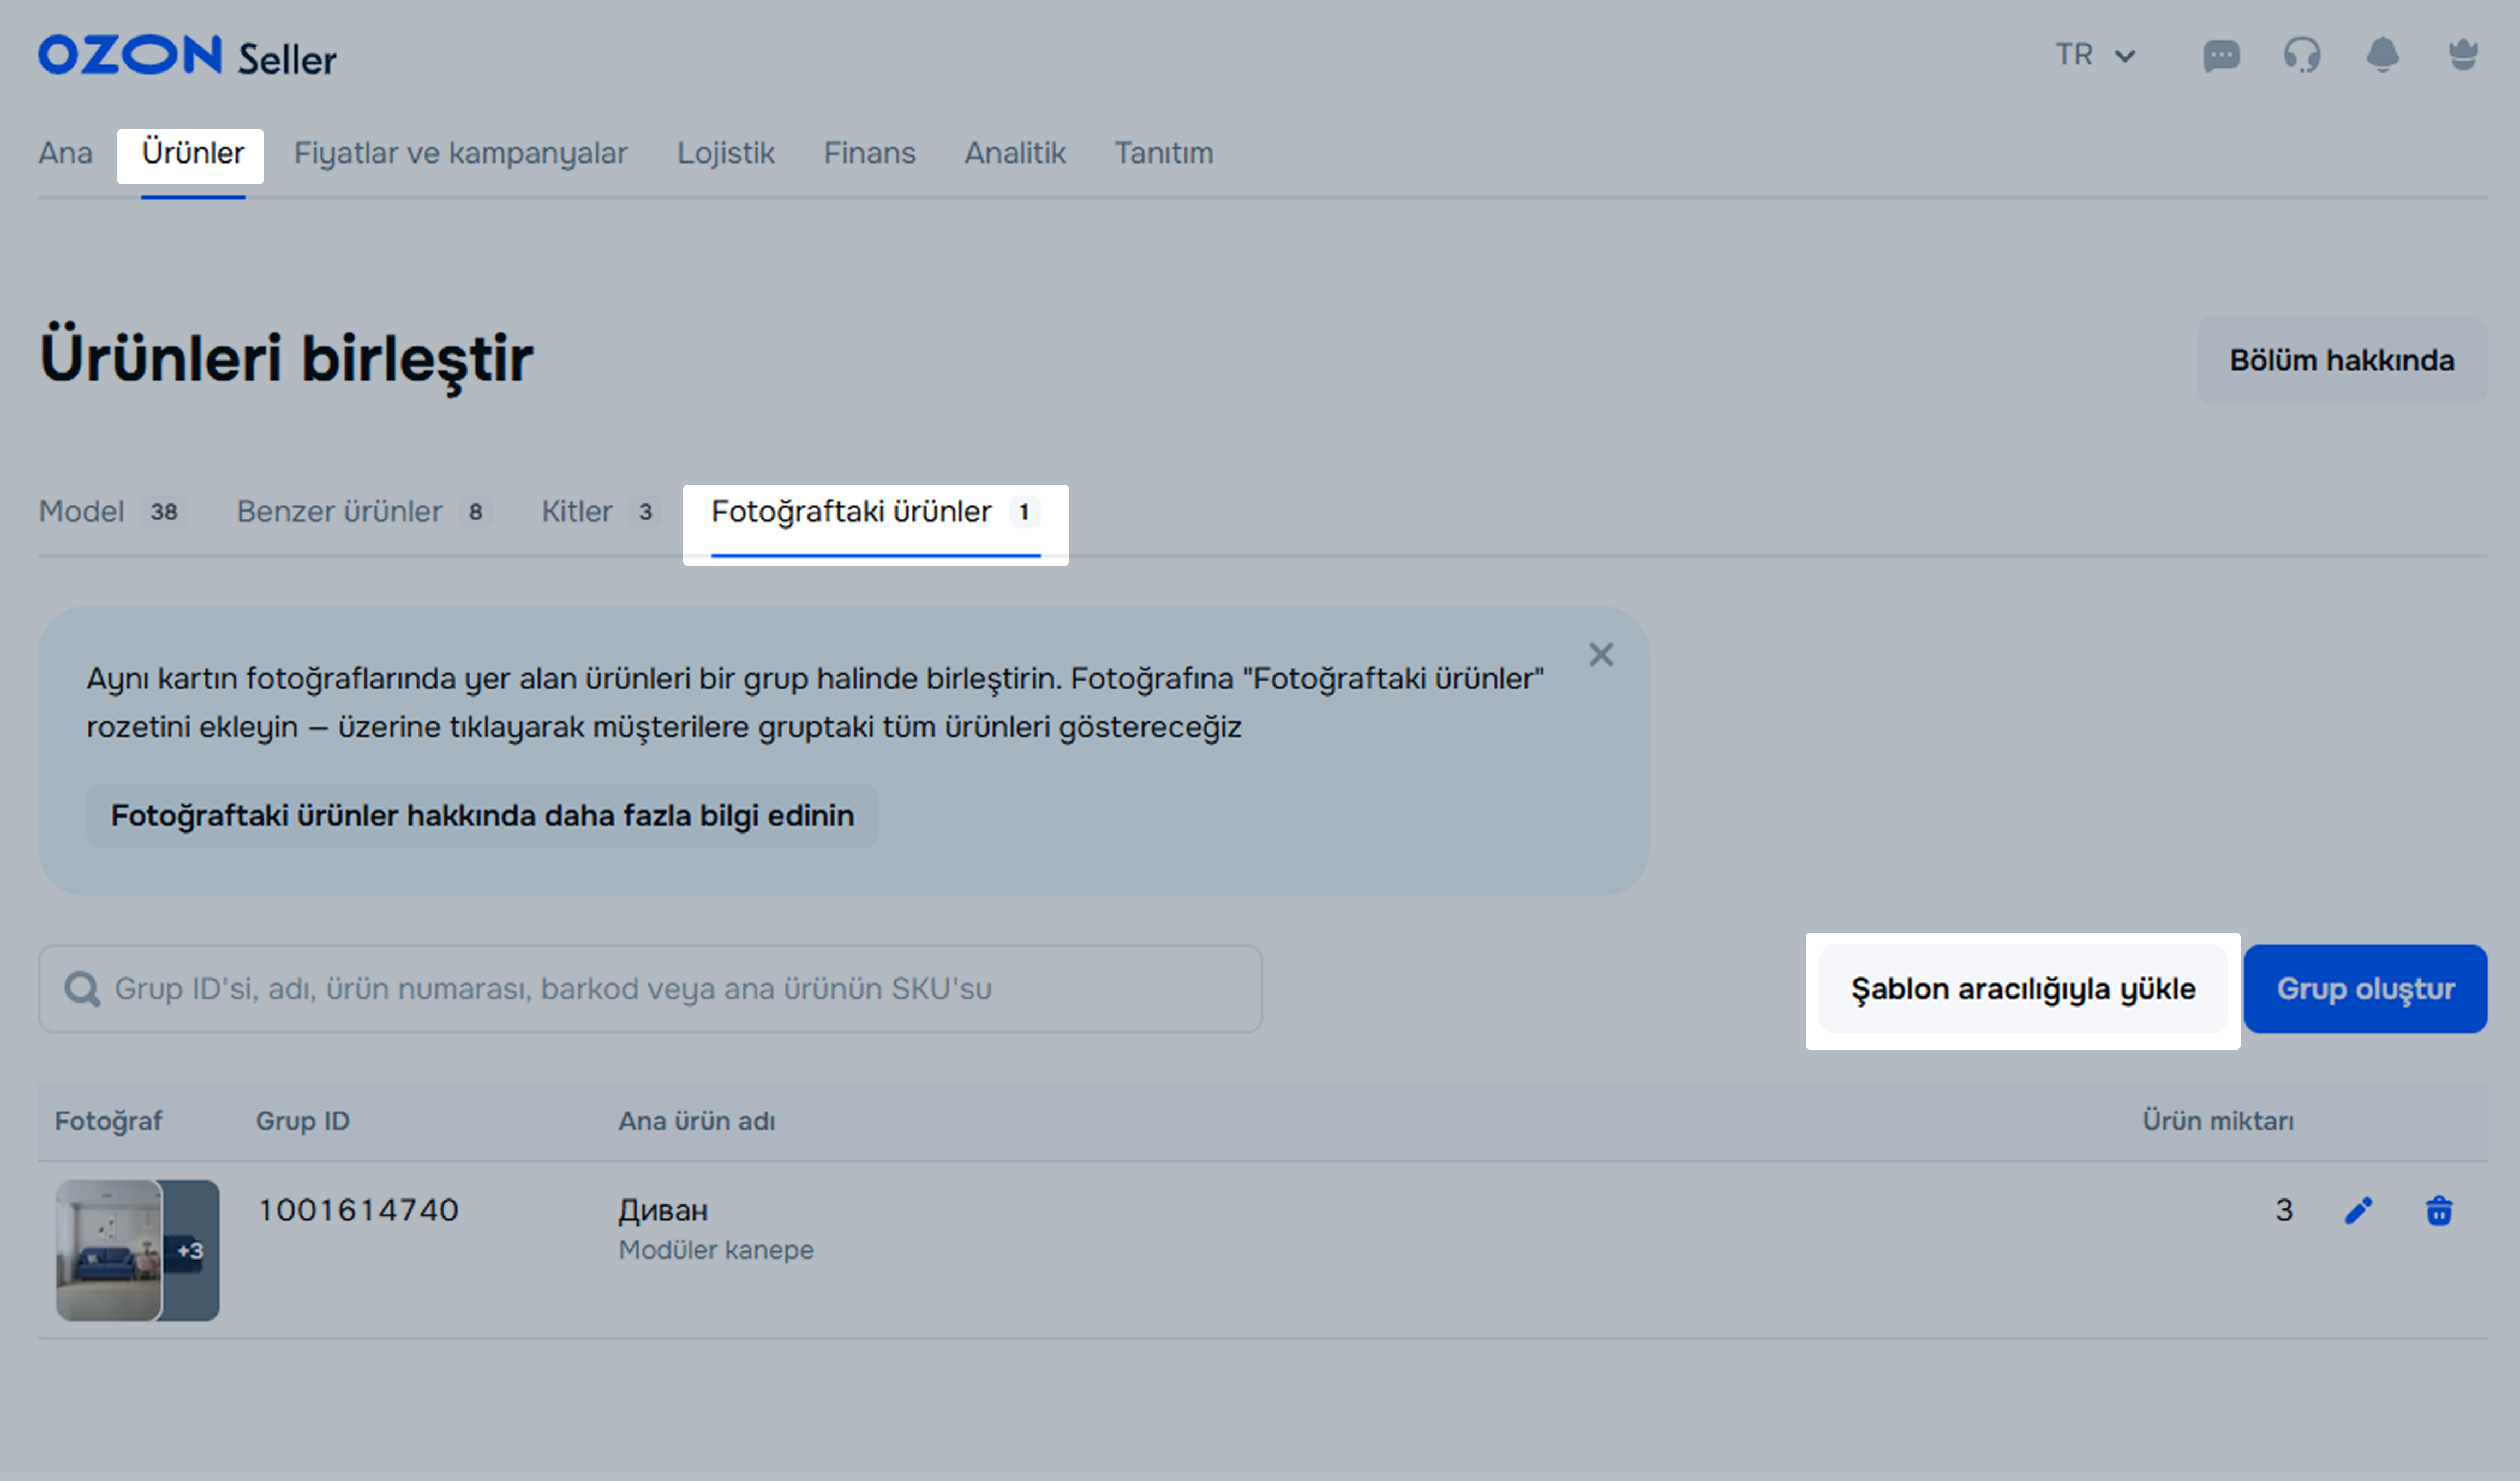Image resolution: width=2520 pixels, height=1481 pixels.
Task: Focus the group ID search field
Action: click(x=650, y=989)
